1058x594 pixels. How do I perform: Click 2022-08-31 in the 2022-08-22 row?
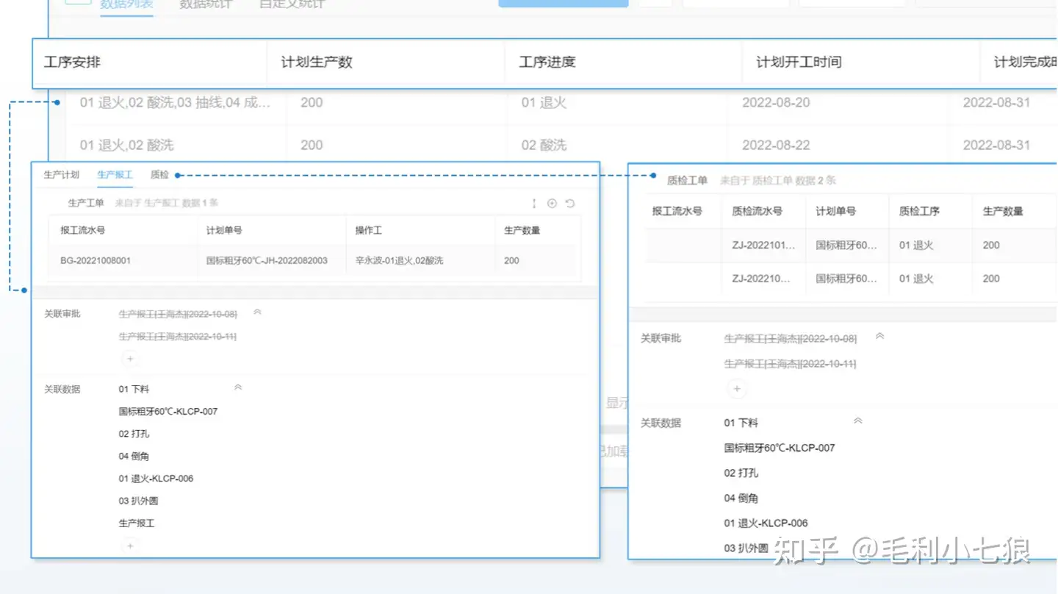pyautogui.click(x=997, y=146)
